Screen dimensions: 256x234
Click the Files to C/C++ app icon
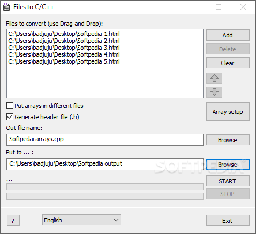tap(6, 7)
